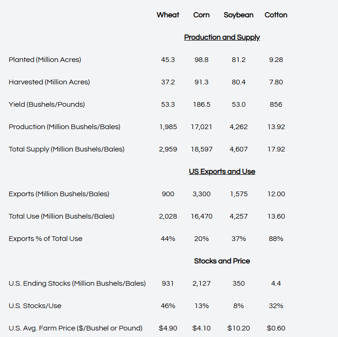Select the soybean farm price $10.20
The height and width of the screenshot is (337, 338).
239,328
